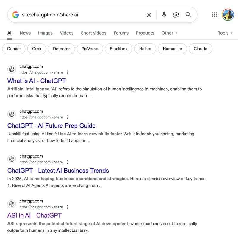This screenshot has height=243, width=238.
Task: Open the What is AI - ChatGPT link
Action: pos(37,81)
